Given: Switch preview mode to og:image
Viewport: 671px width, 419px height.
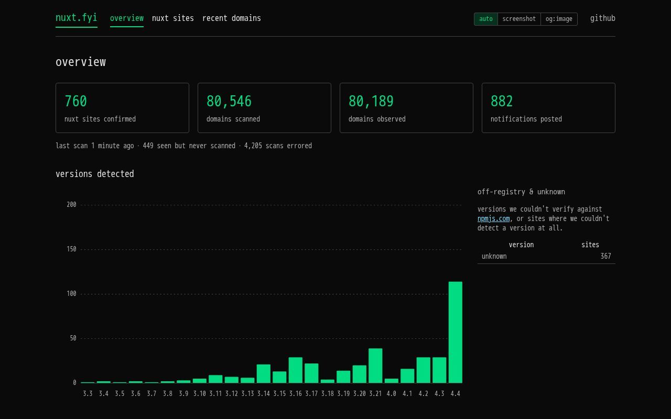Looking at the screenshot, I should (x=559, y=19).
